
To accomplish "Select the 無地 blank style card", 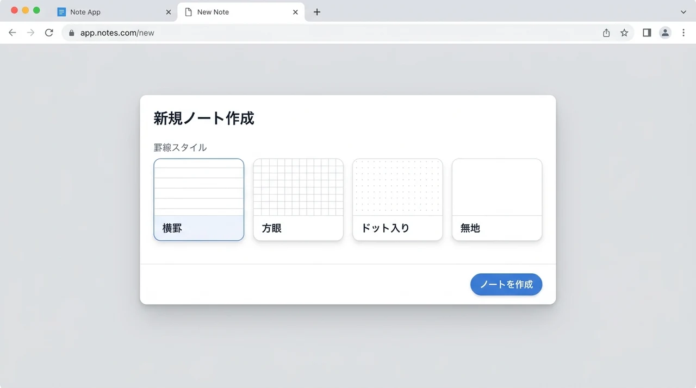I will [x=497, y=199].
